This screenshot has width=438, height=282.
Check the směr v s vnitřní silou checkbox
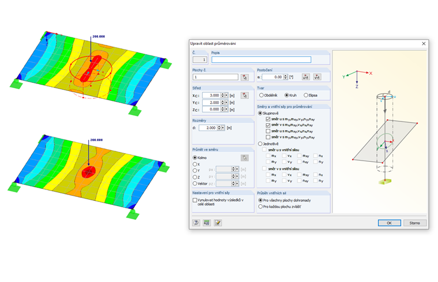(x=265, y=169)
